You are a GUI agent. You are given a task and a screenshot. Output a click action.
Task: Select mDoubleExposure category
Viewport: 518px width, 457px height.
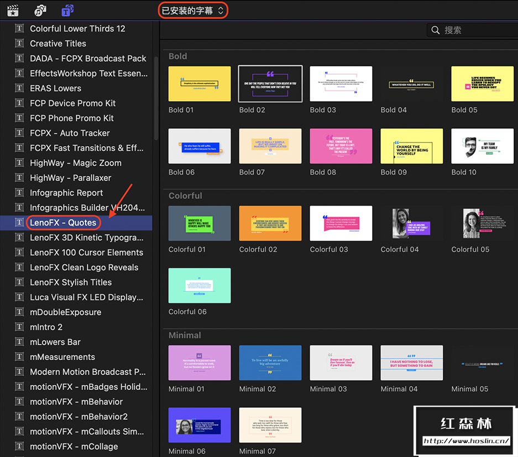pos(76,312)
